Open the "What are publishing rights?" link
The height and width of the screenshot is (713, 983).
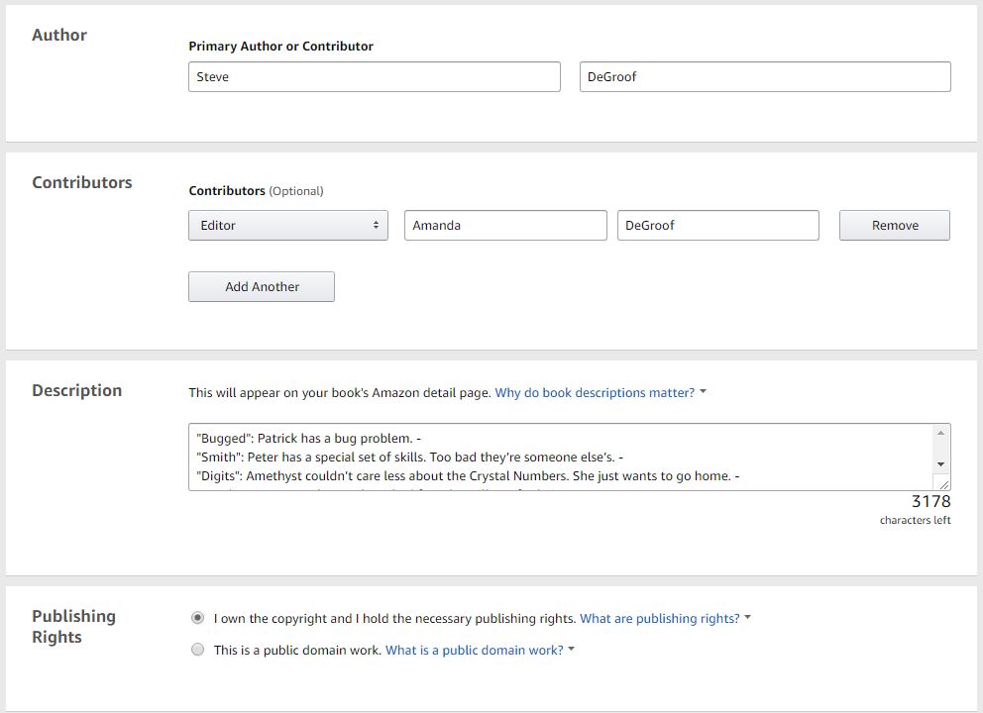point(659,619)
